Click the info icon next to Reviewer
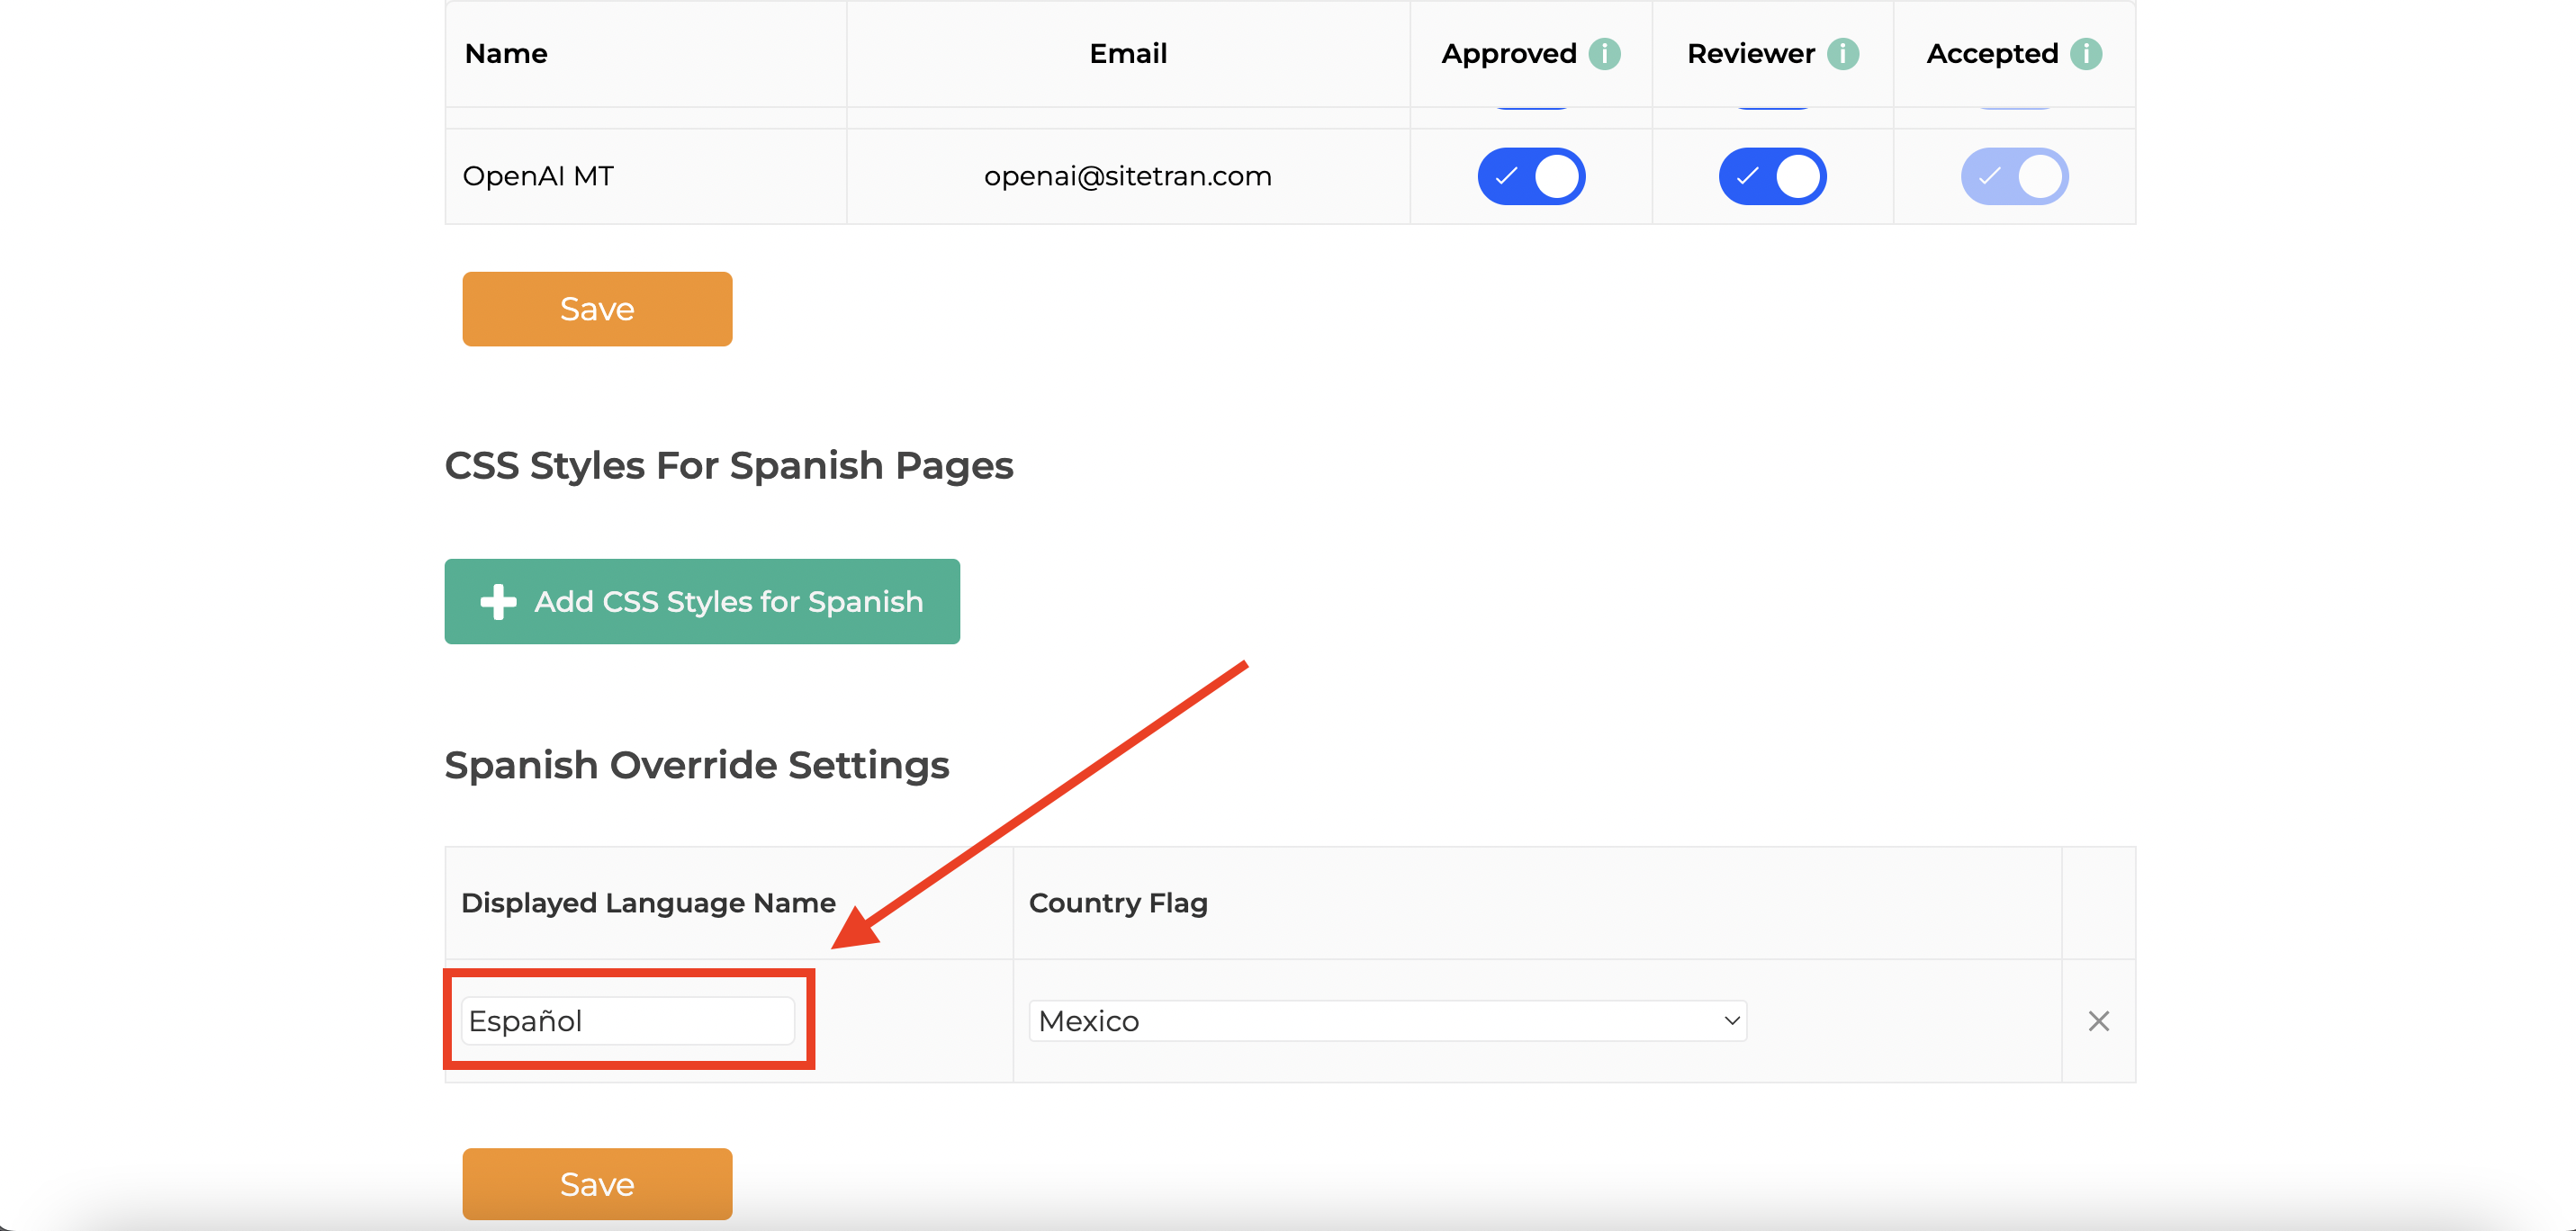 pyautogui.click(x=1842, y=53)
